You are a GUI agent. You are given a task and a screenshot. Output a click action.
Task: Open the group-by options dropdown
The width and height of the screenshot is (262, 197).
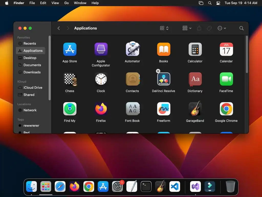187,28
